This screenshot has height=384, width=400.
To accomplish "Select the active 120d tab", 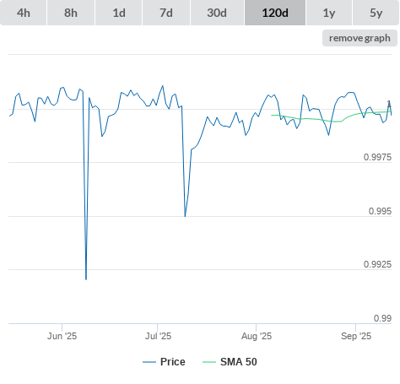I will (275, 13).
